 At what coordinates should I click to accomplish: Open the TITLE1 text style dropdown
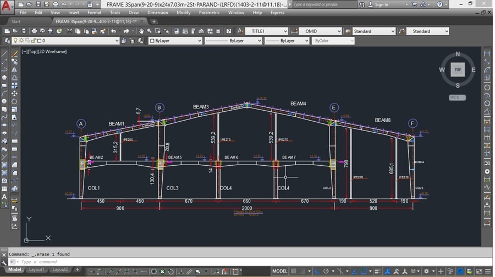[267, 31]
